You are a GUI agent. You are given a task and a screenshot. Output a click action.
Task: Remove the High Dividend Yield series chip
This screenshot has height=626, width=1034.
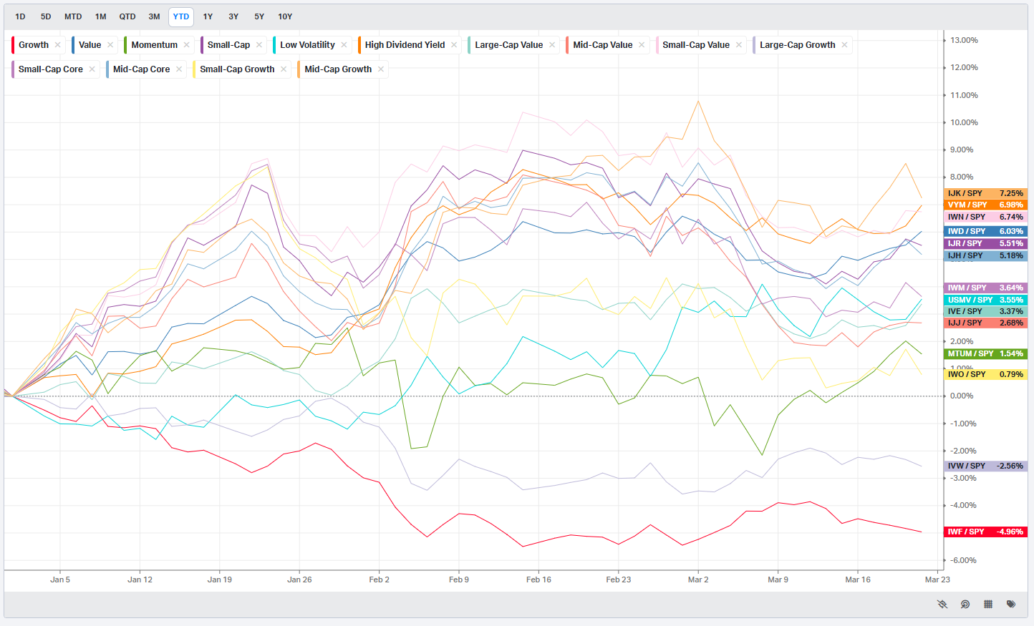(x=454, y=45)
